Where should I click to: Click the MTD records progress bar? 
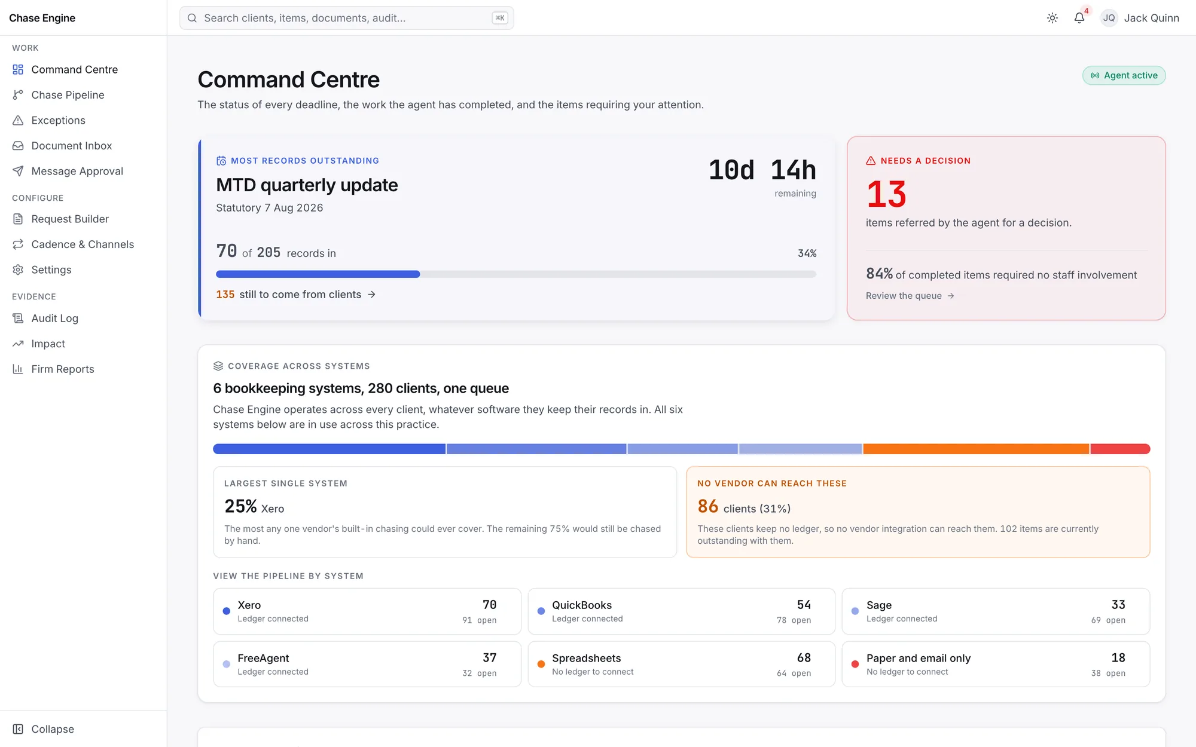pos(516,274)
